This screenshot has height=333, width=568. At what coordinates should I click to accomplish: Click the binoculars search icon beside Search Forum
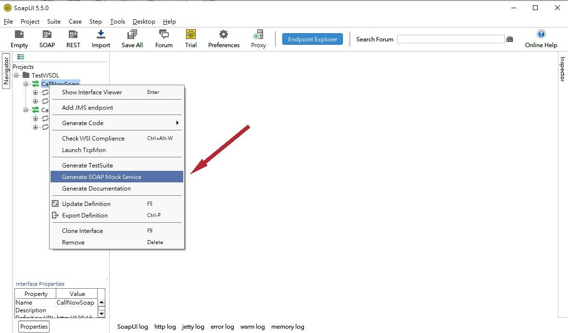coord(510,39)
